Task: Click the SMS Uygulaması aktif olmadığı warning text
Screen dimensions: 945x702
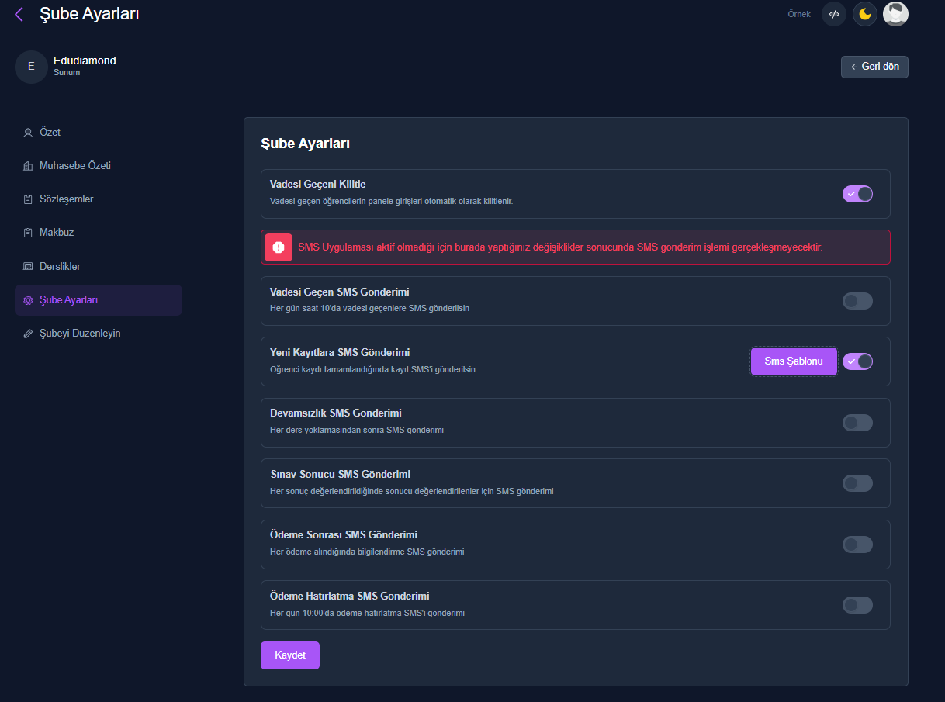Action: click(560, 247)
